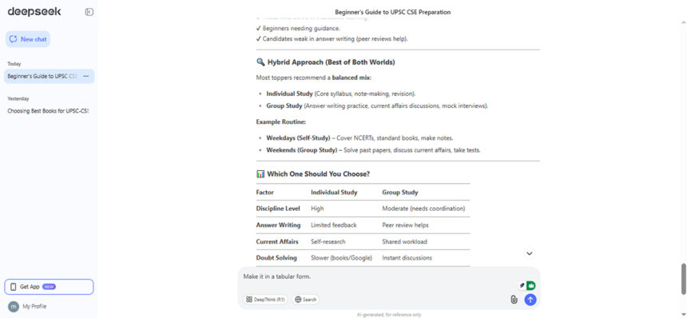Click the quill pen extension icon
The height and width of the screenshot is (318, 687).
(522, 285)
